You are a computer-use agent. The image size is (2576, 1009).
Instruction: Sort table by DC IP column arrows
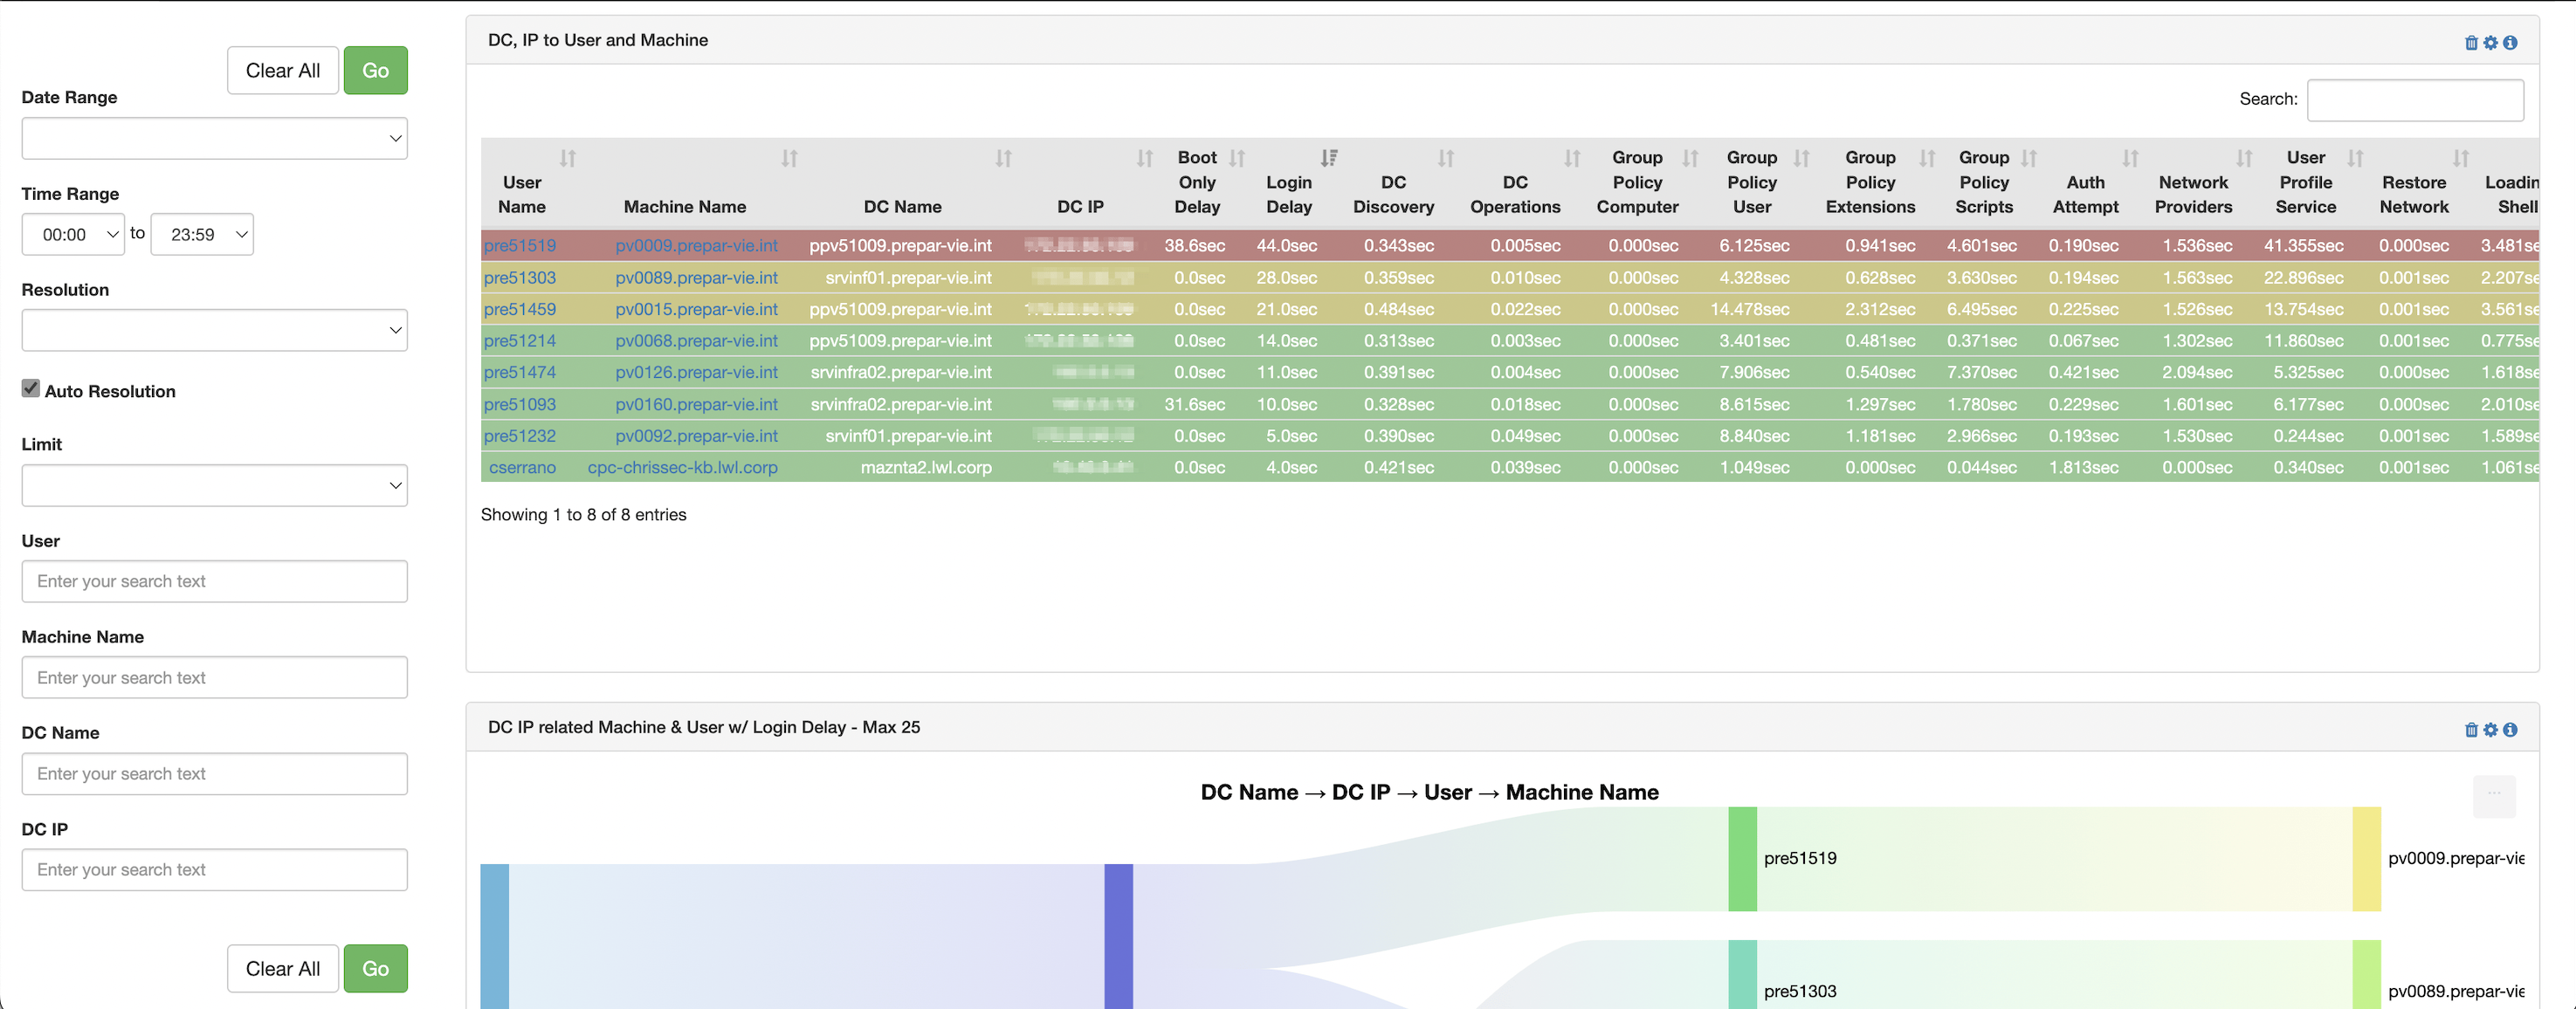coord(1145,158)
